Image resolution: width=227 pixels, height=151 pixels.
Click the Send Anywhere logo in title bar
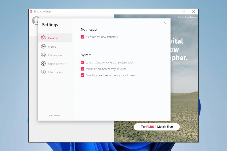[x=31, y=12]
